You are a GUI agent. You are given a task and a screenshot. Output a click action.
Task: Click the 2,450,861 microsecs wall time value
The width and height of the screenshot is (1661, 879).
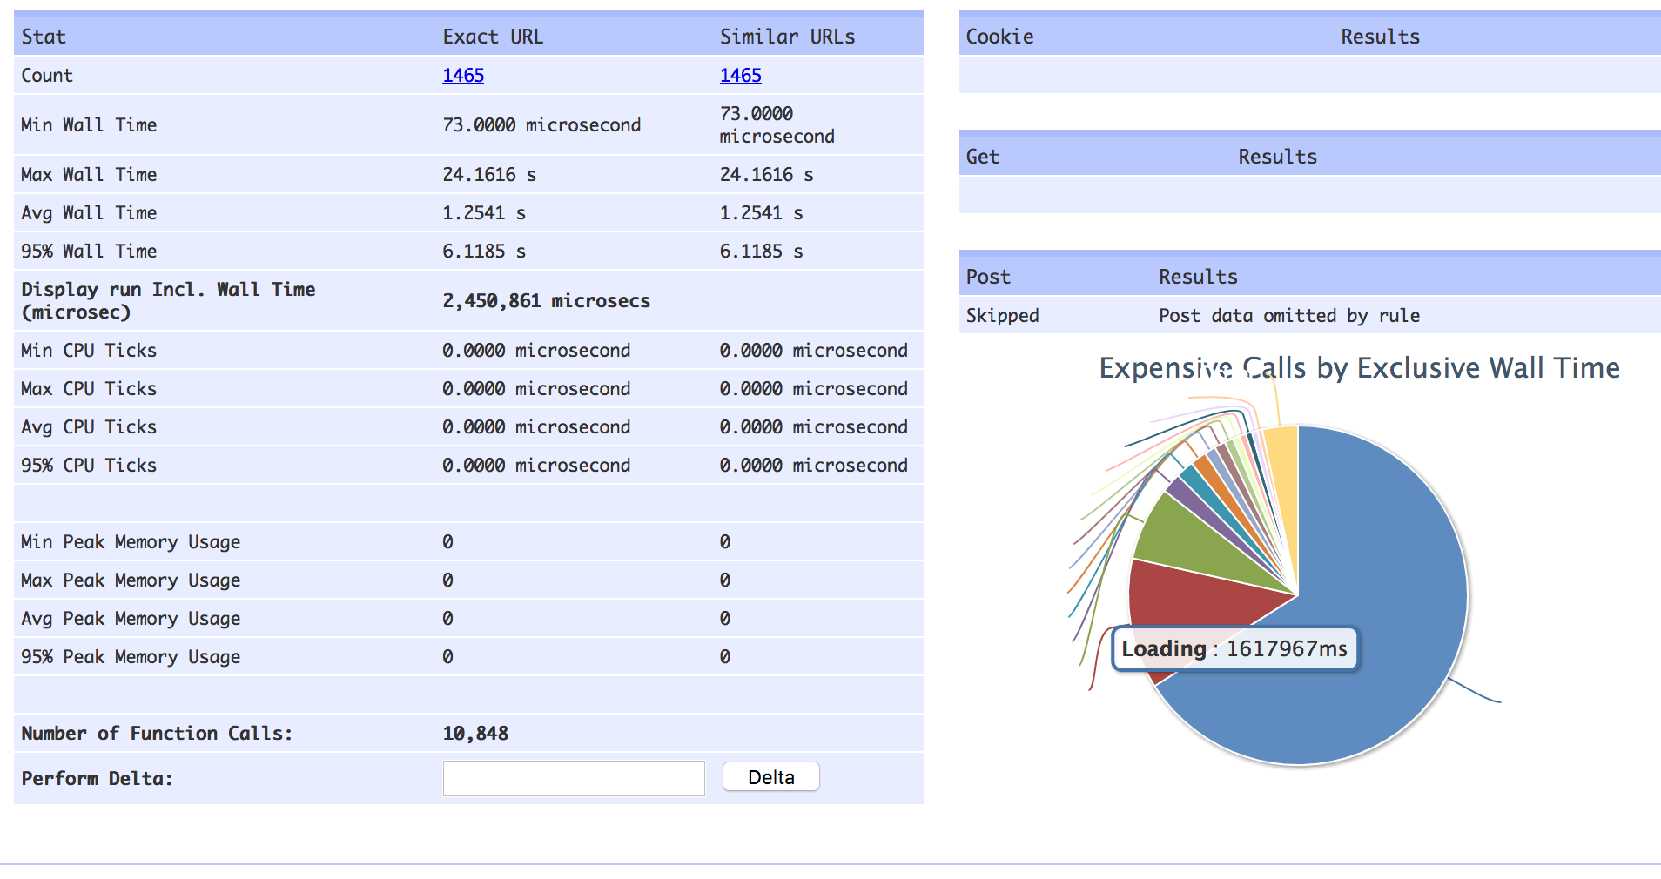[546, 301]
